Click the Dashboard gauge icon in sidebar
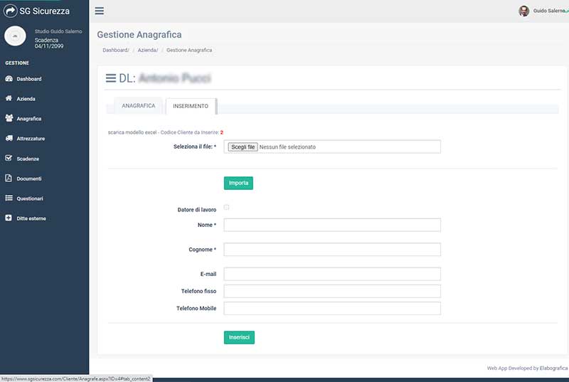This screenshot has width=569, height=382. click(9, 78)
